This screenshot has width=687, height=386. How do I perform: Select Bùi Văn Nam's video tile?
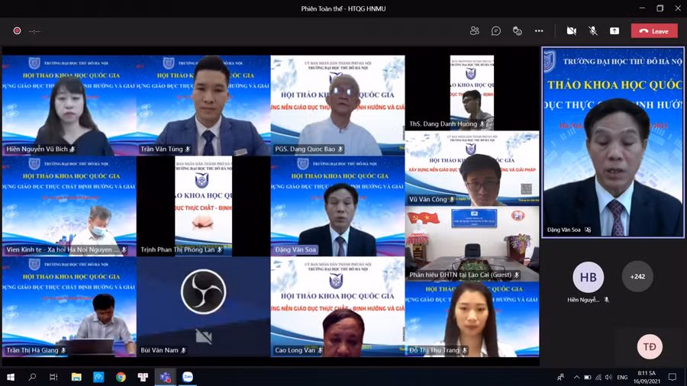(x=203, y=307)
